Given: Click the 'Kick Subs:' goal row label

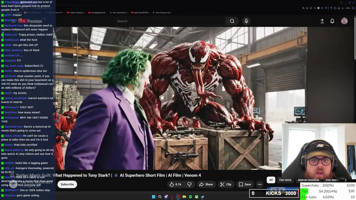Looking at the screenshot, I should click(x=309, y=197).
